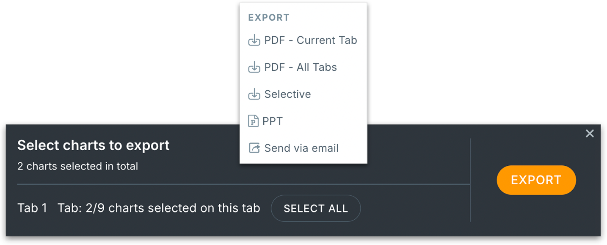The width and height of the screenshot is (607, 245).
Task: Click the 2 charts selected in total text
Action: (77, 166)
